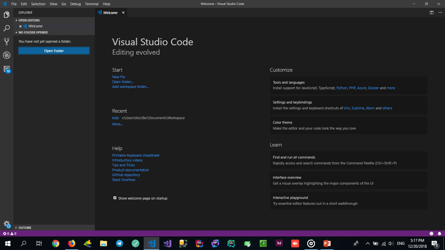Open File Explorer from the taskbar
445x250 pixels.
coord(104,243)
